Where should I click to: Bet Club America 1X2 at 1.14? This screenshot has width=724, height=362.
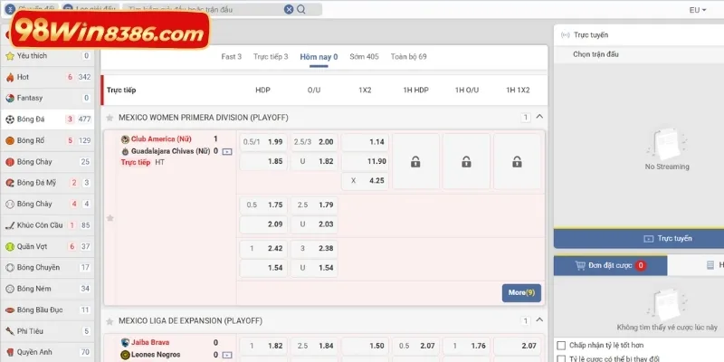[x=365, y=142]
